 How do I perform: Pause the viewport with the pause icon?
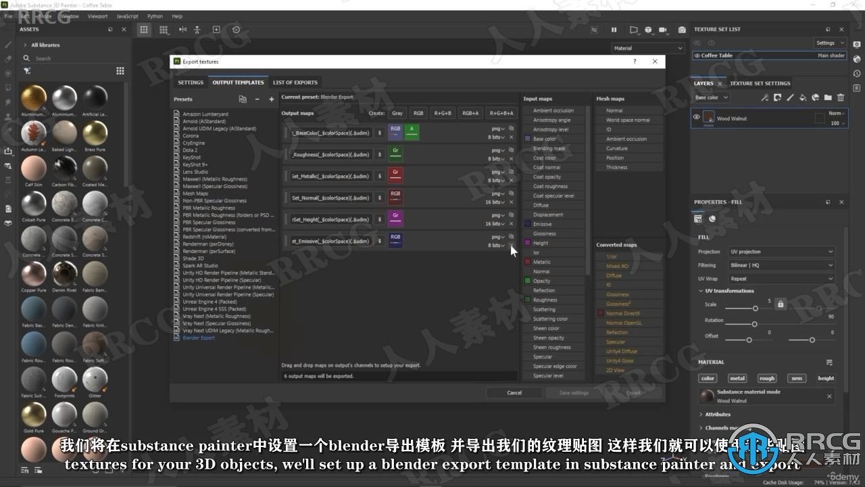pyautogui.click(x=614, y=30)
